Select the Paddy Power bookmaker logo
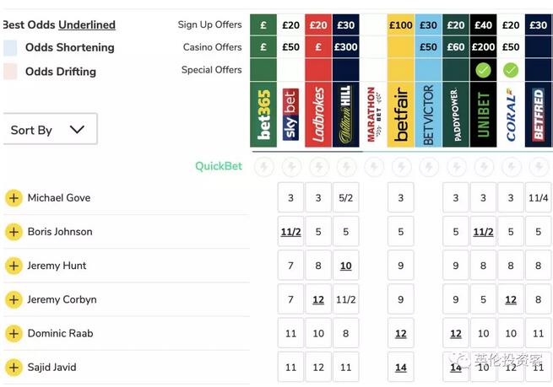This screenshot has height=387, width=553. (x=456, y=114)
